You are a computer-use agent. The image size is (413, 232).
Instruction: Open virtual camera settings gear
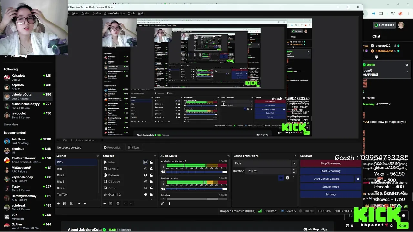tap(358, 179)
